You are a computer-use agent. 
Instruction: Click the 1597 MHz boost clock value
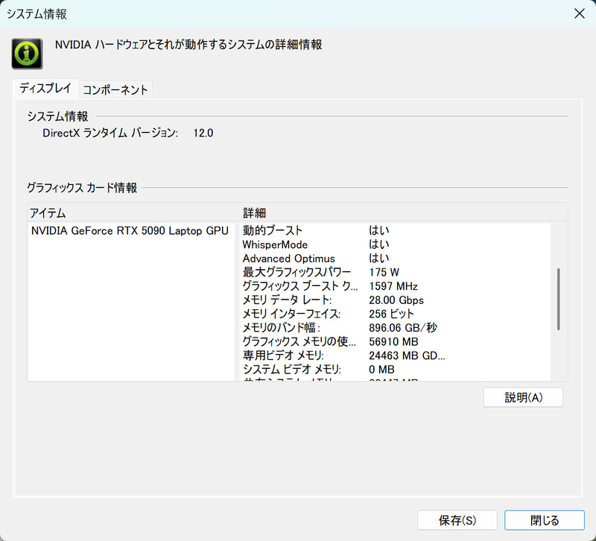click(x=393, y=286)
